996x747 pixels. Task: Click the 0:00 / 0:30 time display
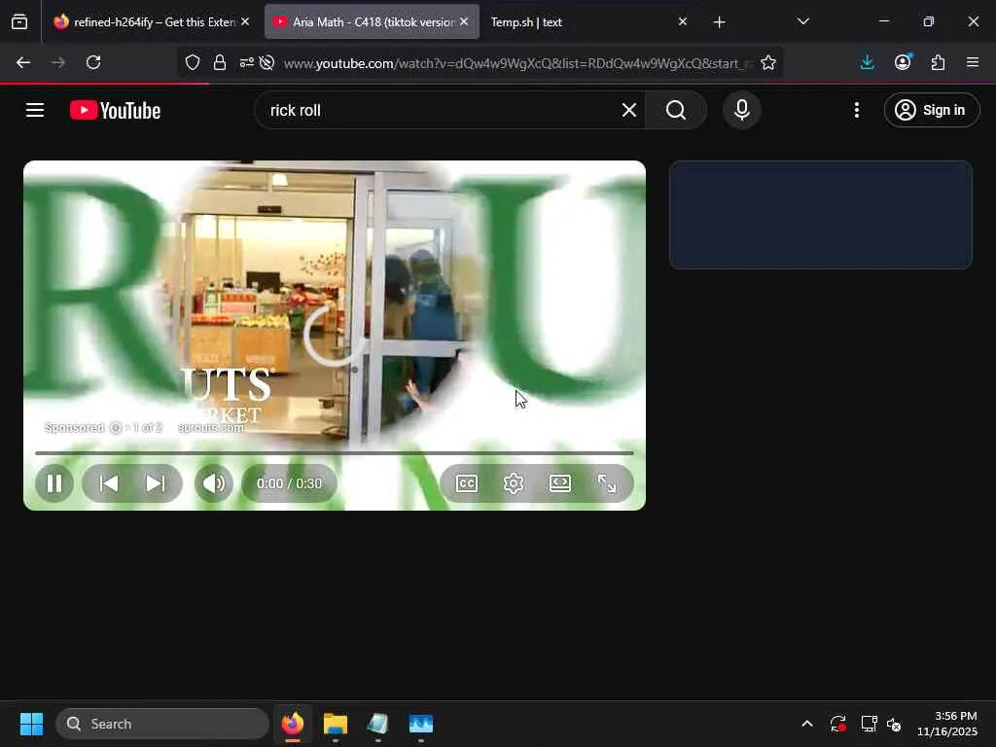[x=289, y=484]
